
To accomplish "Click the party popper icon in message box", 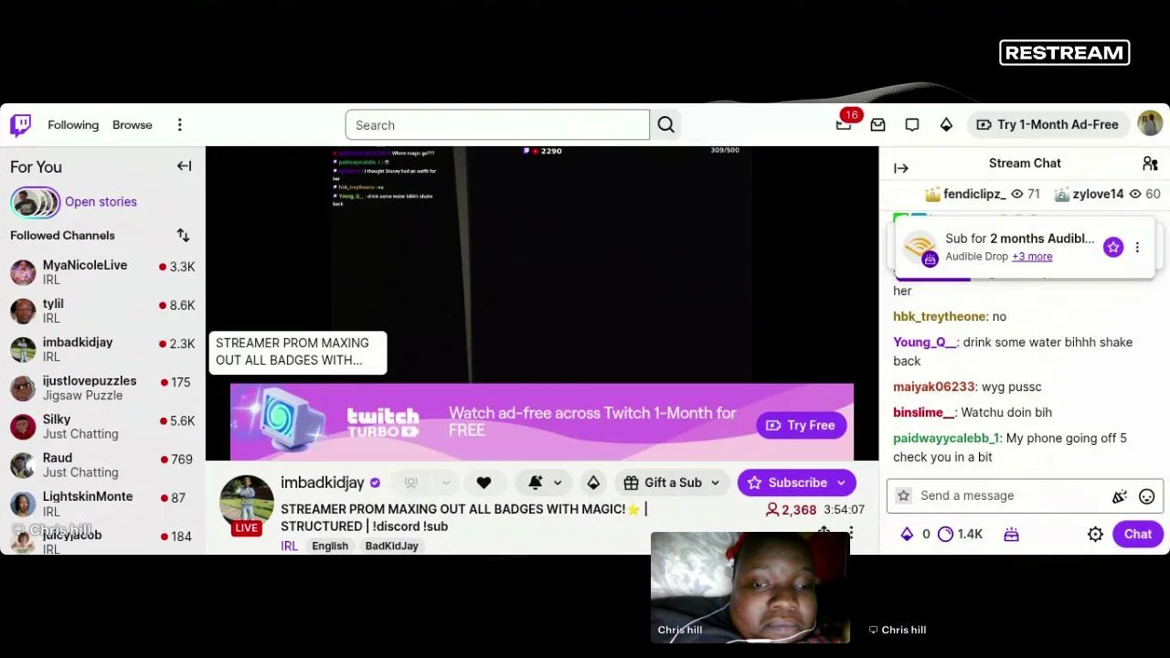I will tap(1119, 496).
